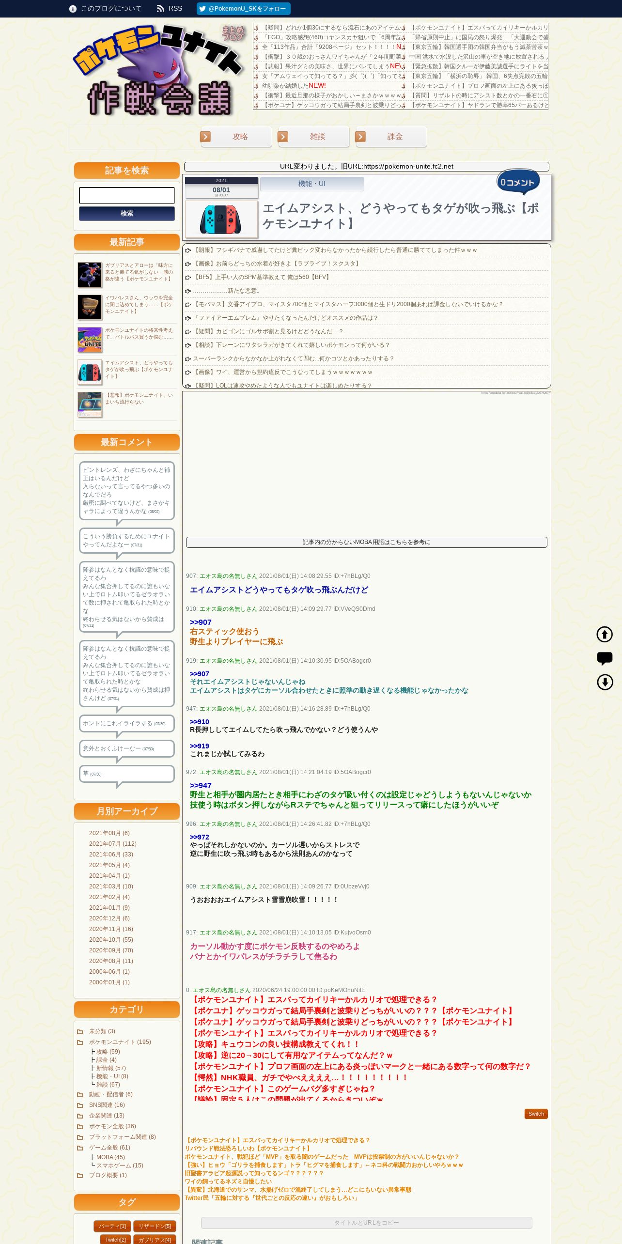Focus the article search input field
Image resolution: width=622 pixels, height=1244 pixels.
pos(127,195)
